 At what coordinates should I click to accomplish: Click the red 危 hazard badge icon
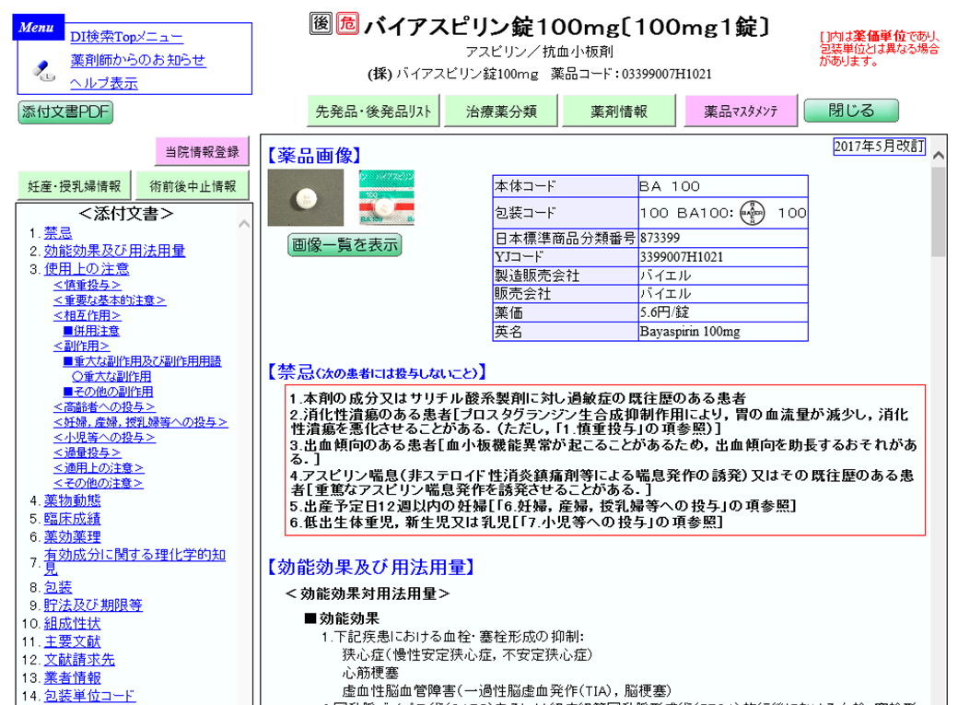click(347, 24)
